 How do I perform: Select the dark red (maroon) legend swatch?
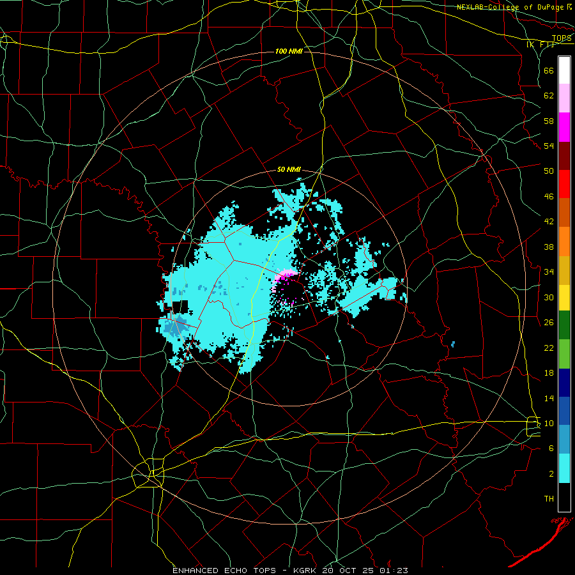[x=564, y=156]
